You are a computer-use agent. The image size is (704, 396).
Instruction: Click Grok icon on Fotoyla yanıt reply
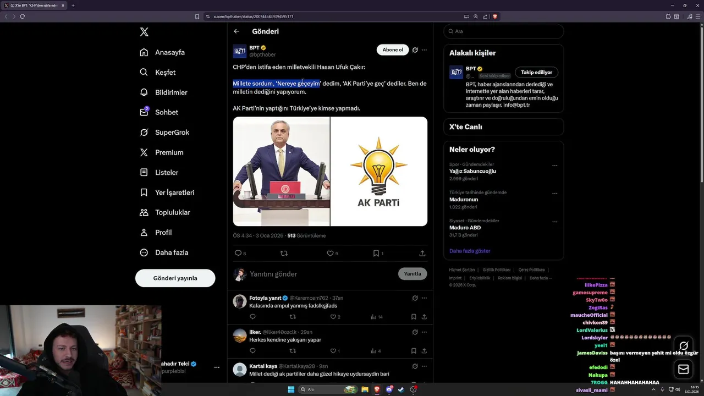415,298
